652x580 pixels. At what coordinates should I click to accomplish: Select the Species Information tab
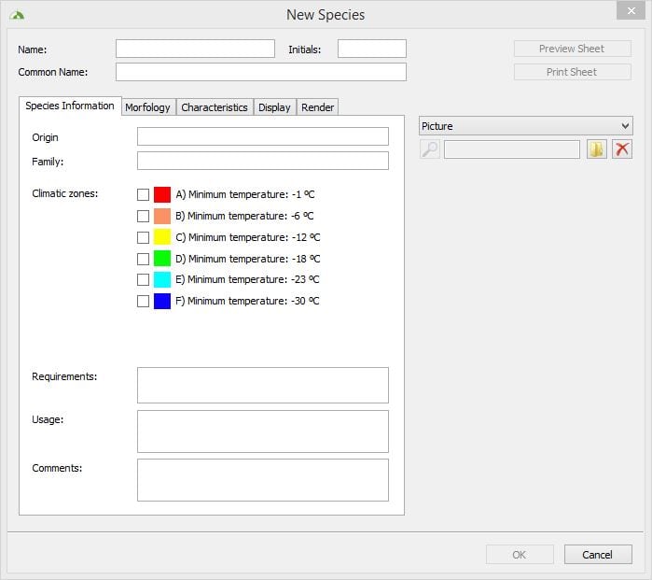pos(70,106)
